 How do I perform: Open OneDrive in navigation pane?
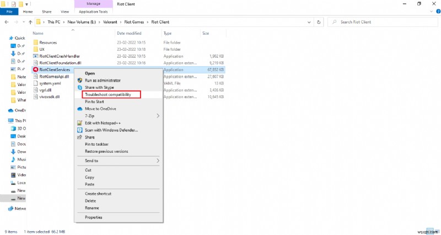17,110
